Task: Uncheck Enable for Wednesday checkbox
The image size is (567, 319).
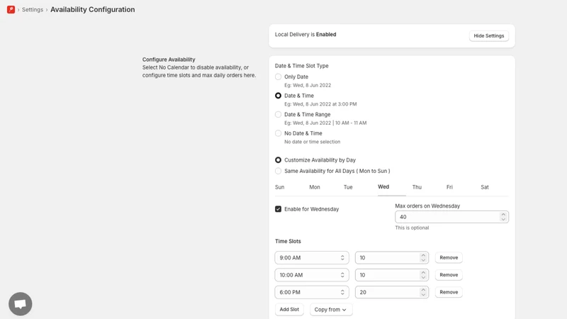Action: coord(278,209)
